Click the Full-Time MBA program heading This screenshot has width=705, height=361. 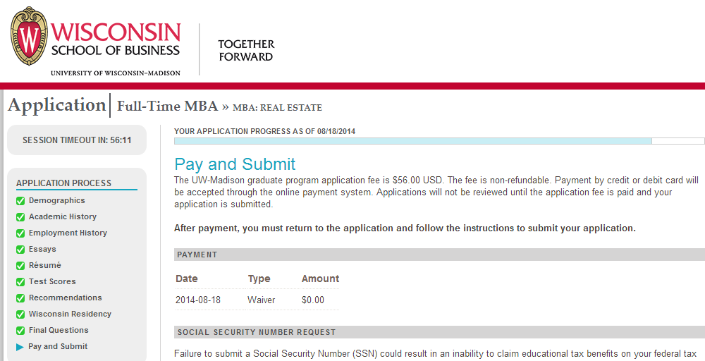[x=167, y=106]
